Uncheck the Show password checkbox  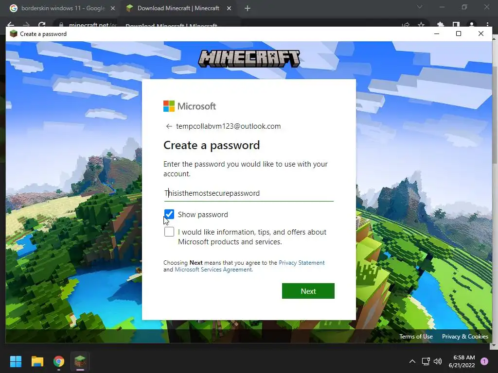pos(169,214)
